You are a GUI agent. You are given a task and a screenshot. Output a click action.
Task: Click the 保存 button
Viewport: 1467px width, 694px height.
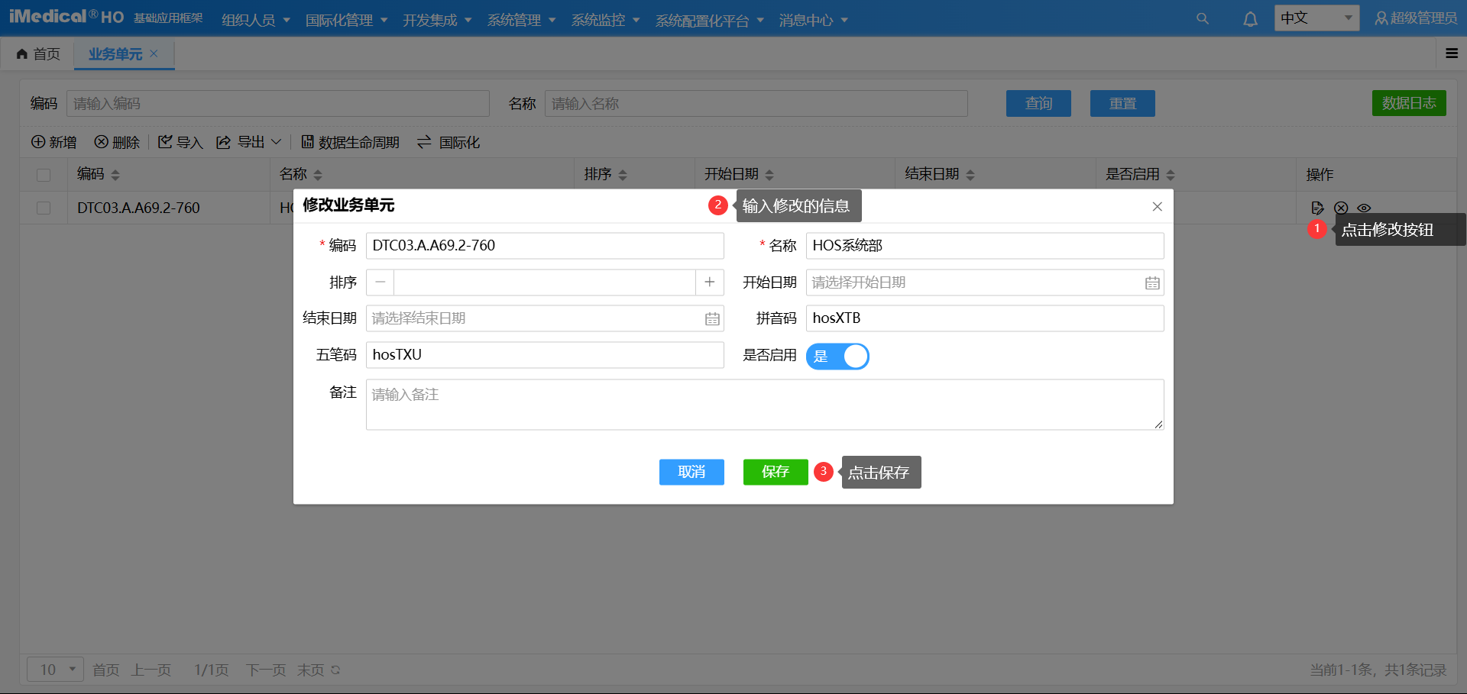776,472
